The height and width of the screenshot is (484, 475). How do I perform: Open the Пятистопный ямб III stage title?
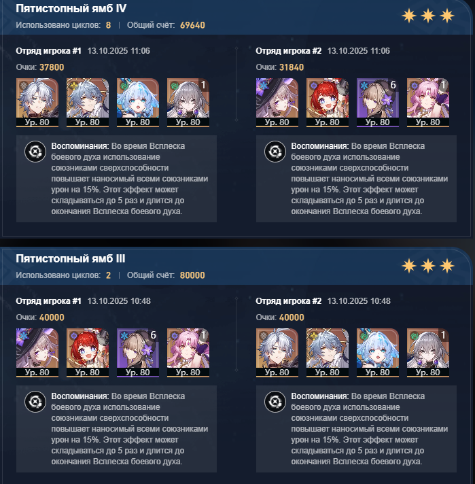[71, 259]
